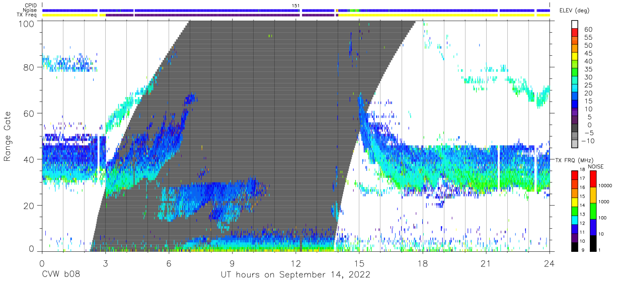Screen dimensions: 618x285
Task: Click the yellow swatch in ELEV color bar
Action: coord(575,57)
